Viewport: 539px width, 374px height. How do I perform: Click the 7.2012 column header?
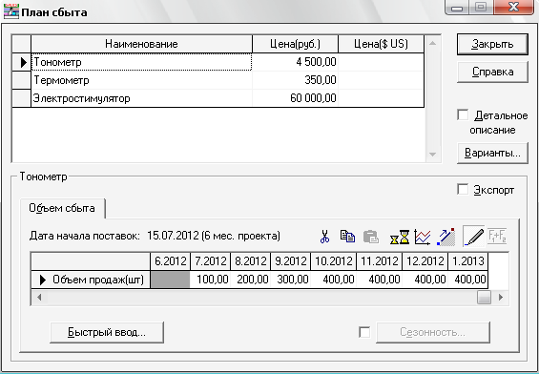pyautogui.click(x=210, y=261)
